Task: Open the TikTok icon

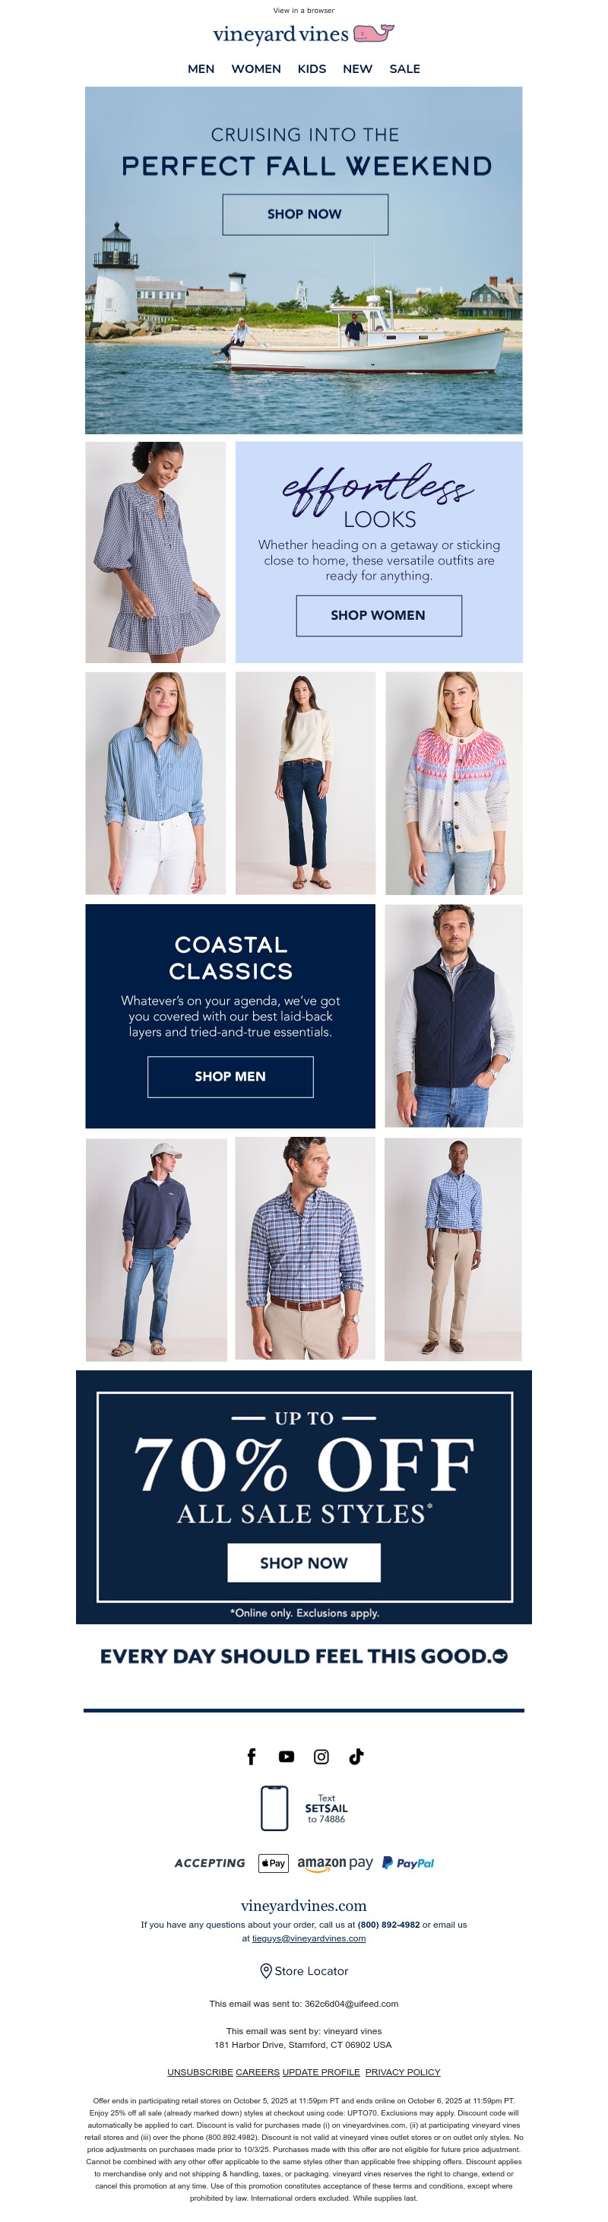Action: [x=356, y=1756]
